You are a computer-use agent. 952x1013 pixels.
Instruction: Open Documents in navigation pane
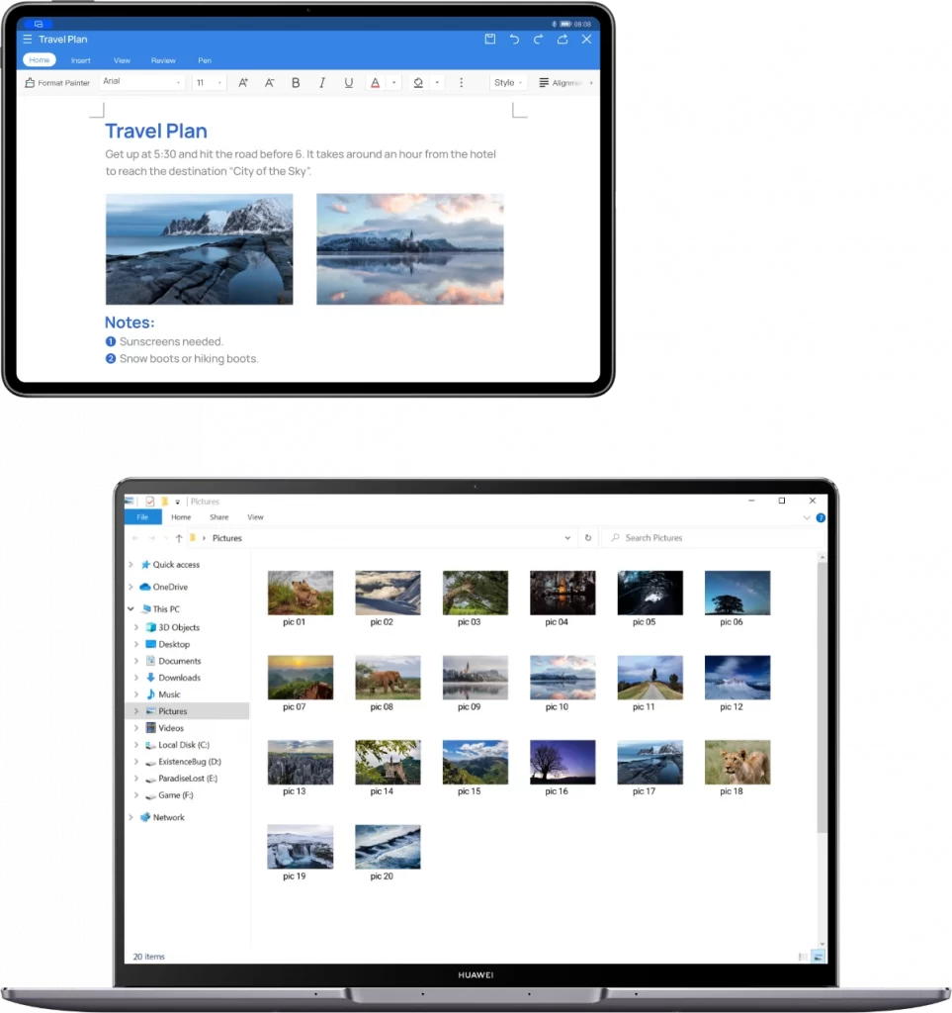pos(173,661)
